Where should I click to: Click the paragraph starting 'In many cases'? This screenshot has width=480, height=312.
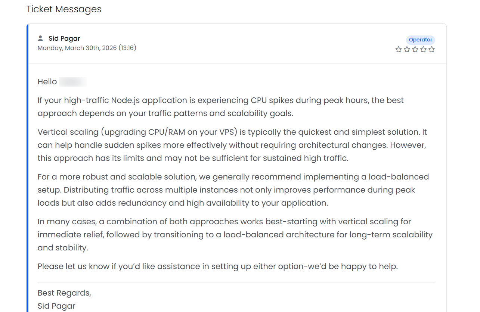(235, 235)
